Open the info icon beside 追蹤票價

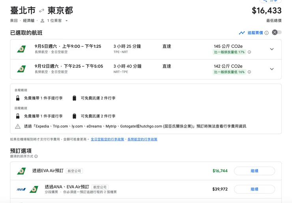pos(266,33)
